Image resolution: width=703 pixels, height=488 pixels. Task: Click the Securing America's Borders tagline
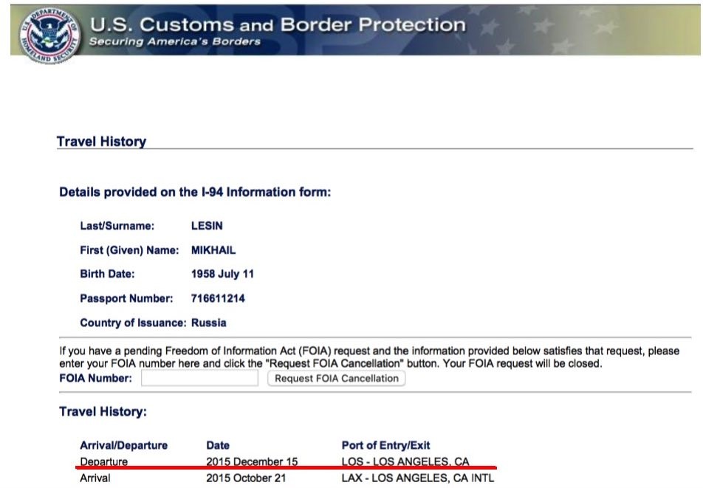click(174, 41)
